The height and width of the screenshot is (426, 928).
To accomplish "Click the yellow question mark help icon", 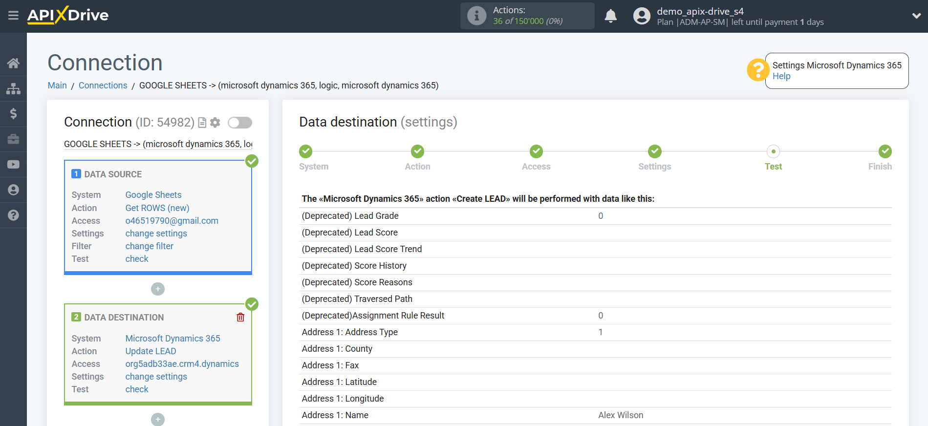I will (x=757, y=70).
